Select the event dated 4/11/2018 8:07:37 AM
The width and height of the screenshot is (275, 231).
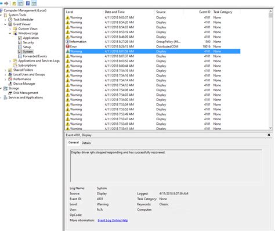point(153,56)
